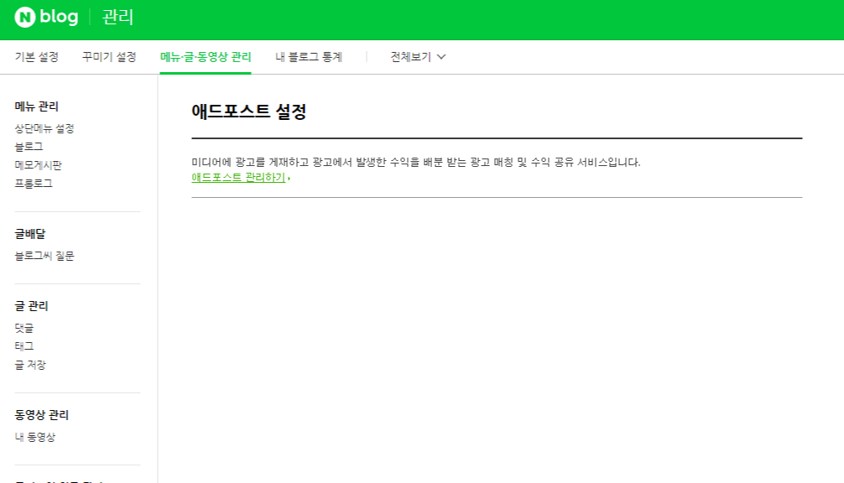Open the 관리 header link
The height and width of the screenshot is (483, 844).
tap(117, 18)
